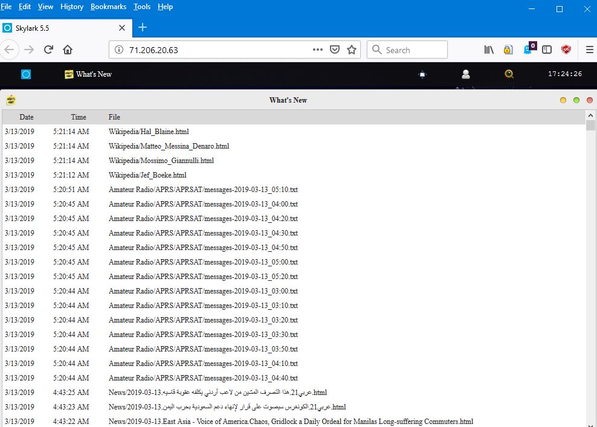Click the search magnifier icon in app bar
Image resolution: width=597 pixels, height=427 pixels.
[509, 74]
